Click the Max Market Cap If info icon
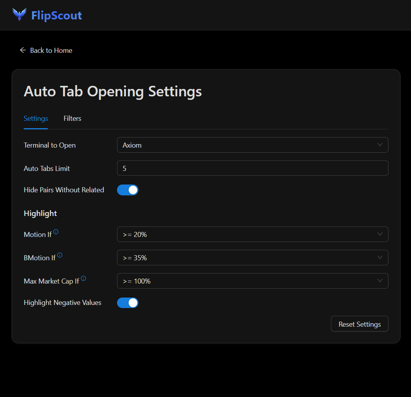This screenshot has height=397, width=411. tap(83, 279)
